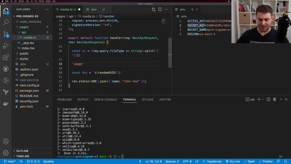This screenshot has width=291, height=164.
Task: Click the editor vertical scrollbar thumb
Action: tap(170, 53)
